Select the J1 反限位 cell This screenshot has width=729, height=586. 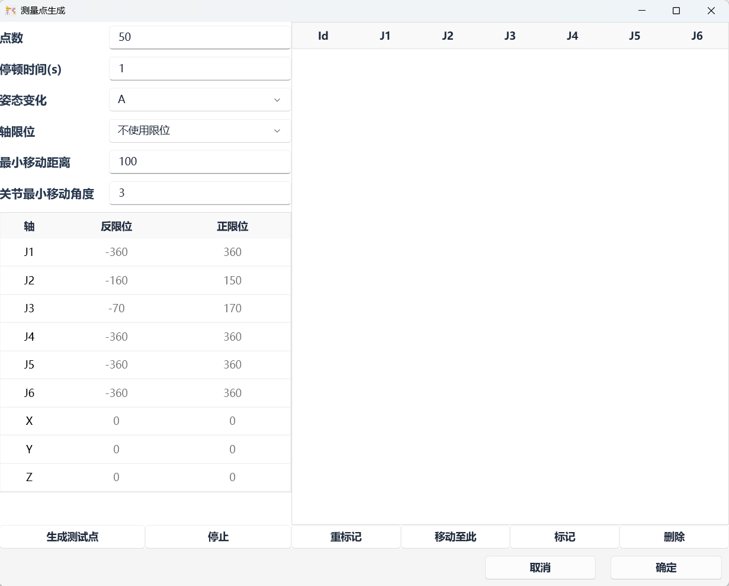[117, 252]
